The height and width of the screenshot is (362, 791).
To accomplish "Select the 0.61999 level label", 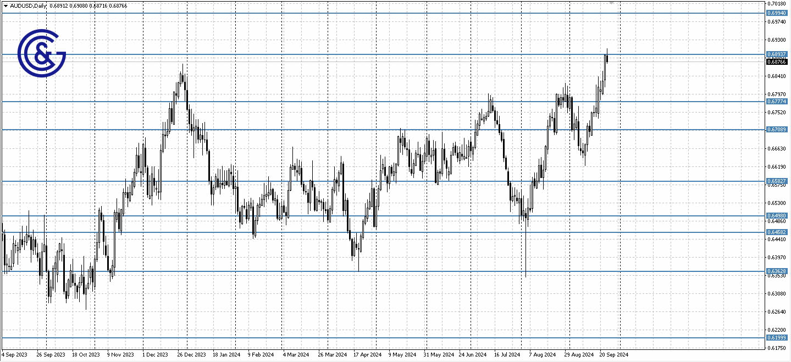I will [x=777, y=338].
